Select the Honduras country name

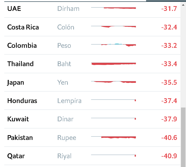[22, 101]
